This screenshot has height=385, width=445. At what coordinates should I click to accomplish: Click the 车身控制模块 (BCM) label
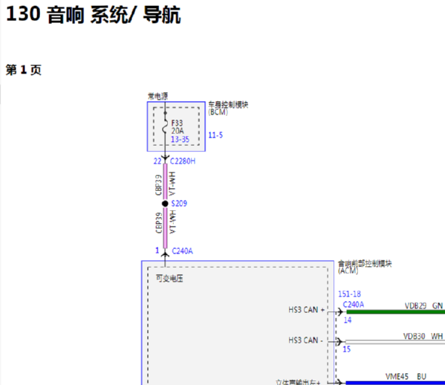228,109
